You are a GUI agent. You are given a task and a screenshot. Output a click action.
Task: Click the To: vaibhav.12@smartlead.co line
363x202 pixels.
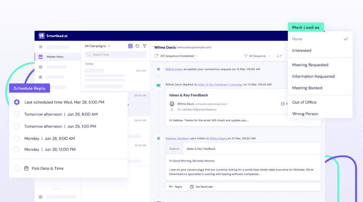click(x=197, y=109)
